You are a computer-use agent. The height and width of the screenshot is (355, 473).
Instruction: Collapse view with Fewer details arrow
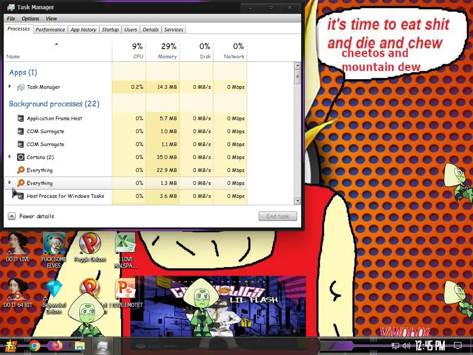(x=12, y=216)
